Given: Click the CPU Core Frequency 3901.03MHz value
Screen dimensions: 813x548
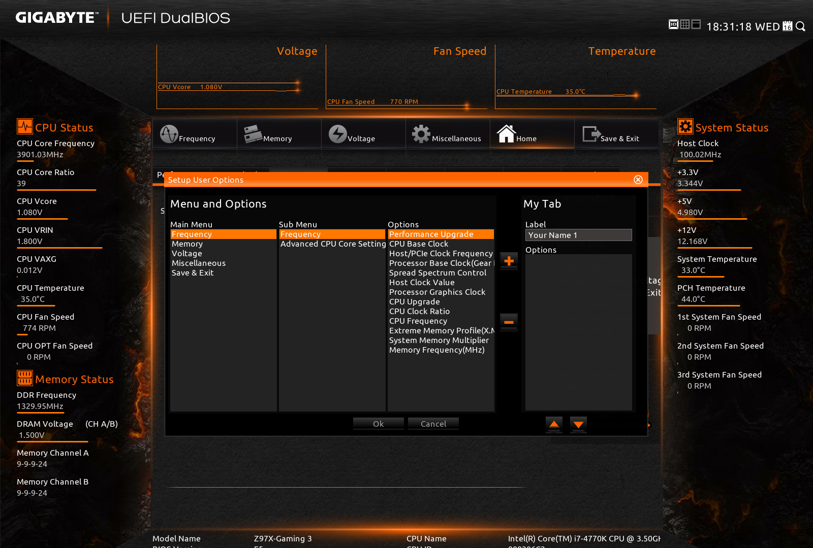Looking at the screenshot, I should coord(40,155).
